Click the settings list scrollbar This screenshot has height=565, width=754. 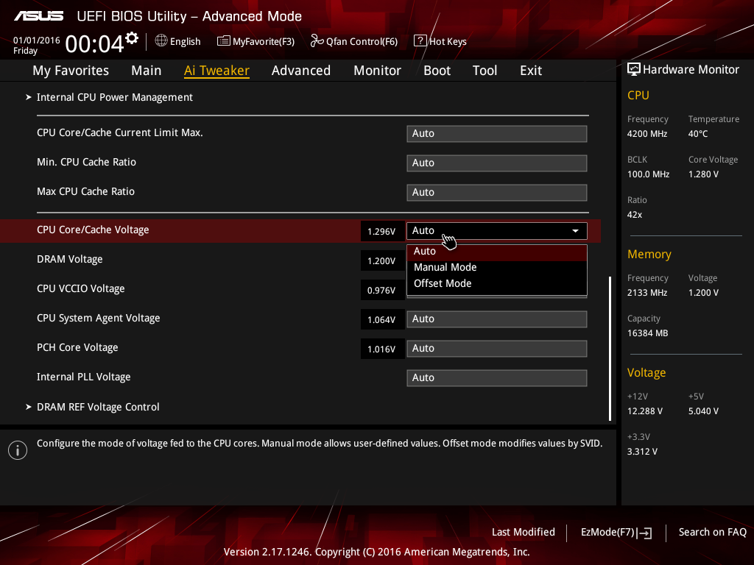point(610,348)
